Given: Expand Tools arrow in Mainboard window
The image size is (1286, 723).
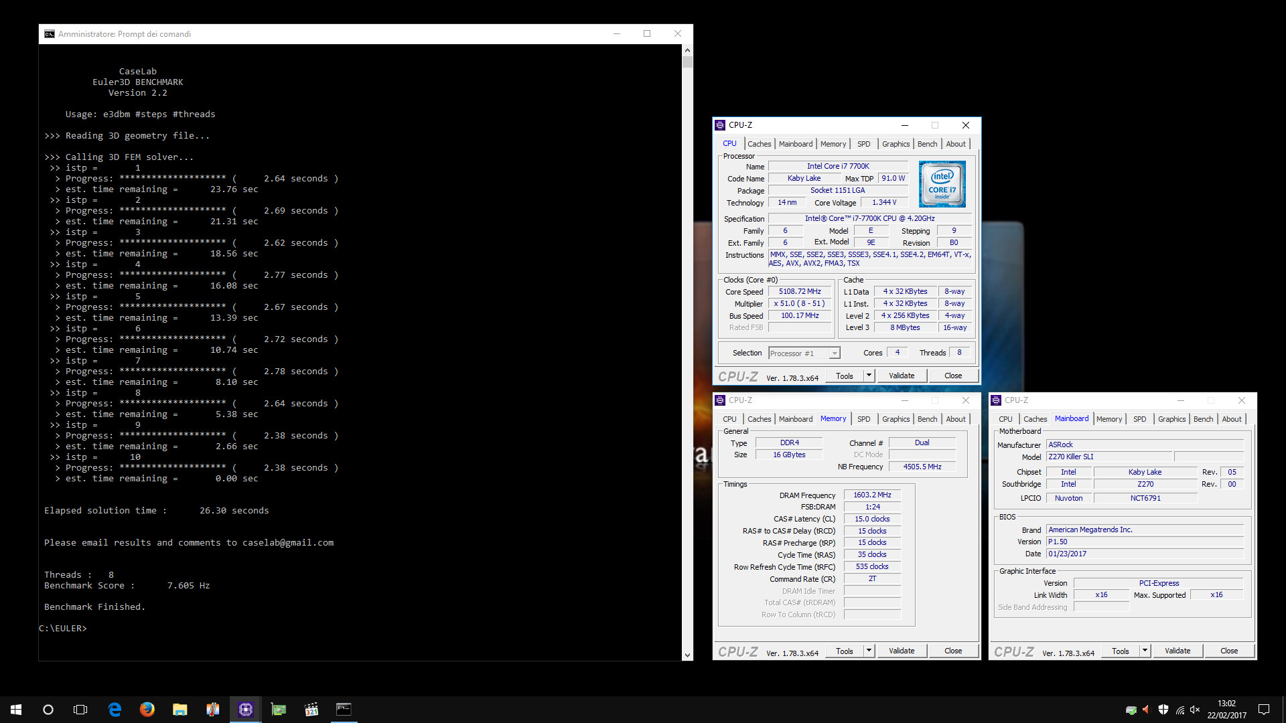Looking at the screenshot, I should coord(1145,651).
